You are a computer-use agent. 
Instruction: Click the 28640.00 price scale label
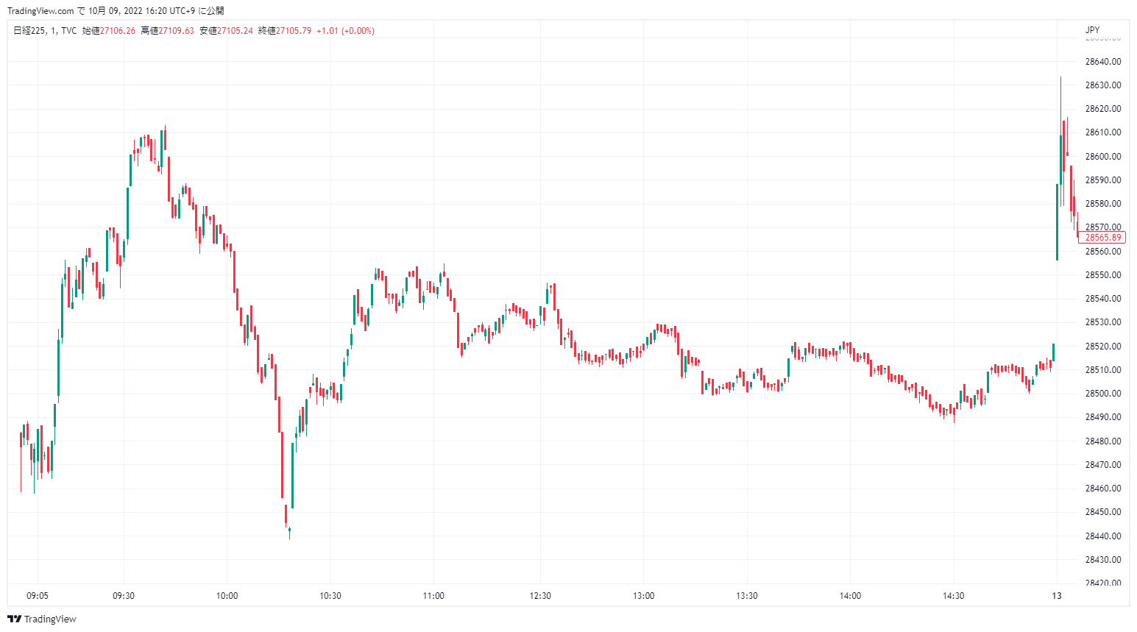[1103, 61]
